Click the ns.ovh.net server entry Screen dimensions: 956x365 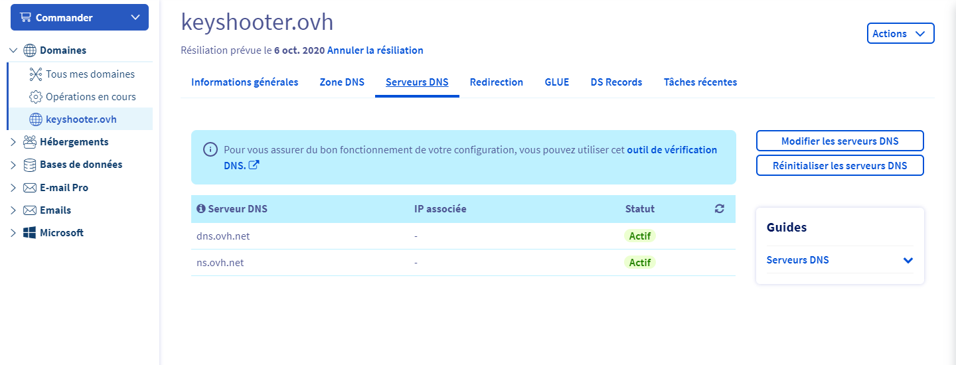[220, 263]
